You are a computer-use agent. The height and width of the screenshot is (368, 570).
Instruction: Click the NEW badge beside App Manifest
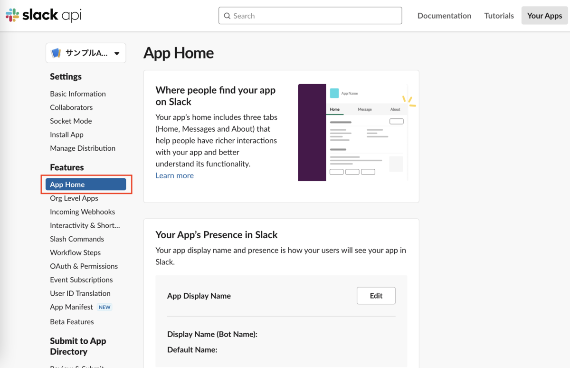pyautogui.click(x=104, y=307)
